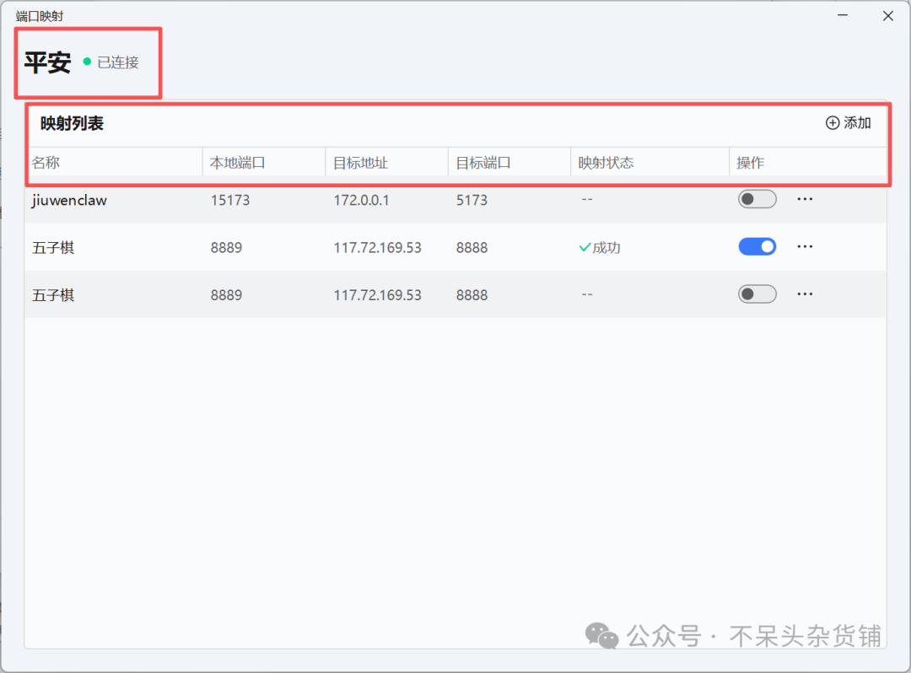Click the 本地端口 column header

click(x=237, y=163)
